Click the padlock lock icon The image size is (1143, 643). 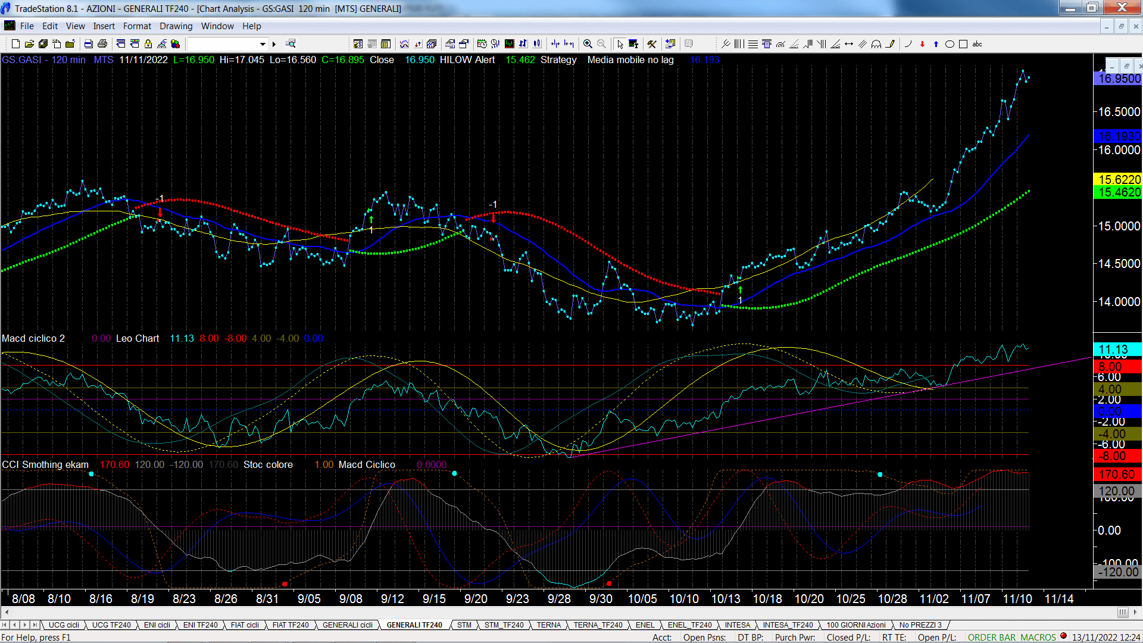(x=148, y=43)
